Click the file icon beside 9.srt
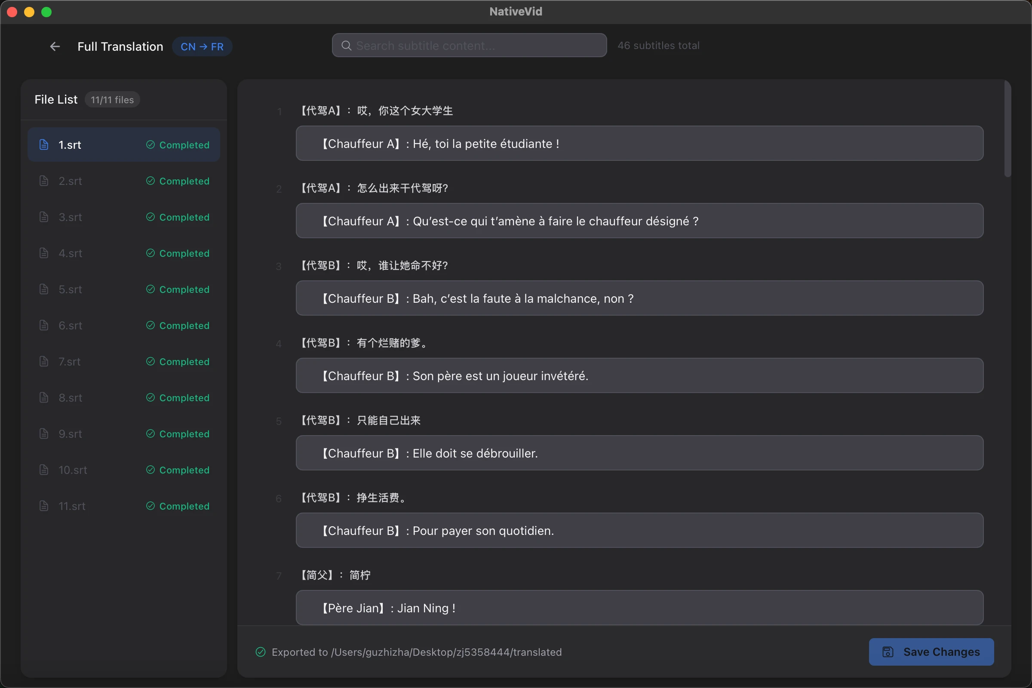The width and height of the screenshot is (1032, 688). (x=44, y=433)
